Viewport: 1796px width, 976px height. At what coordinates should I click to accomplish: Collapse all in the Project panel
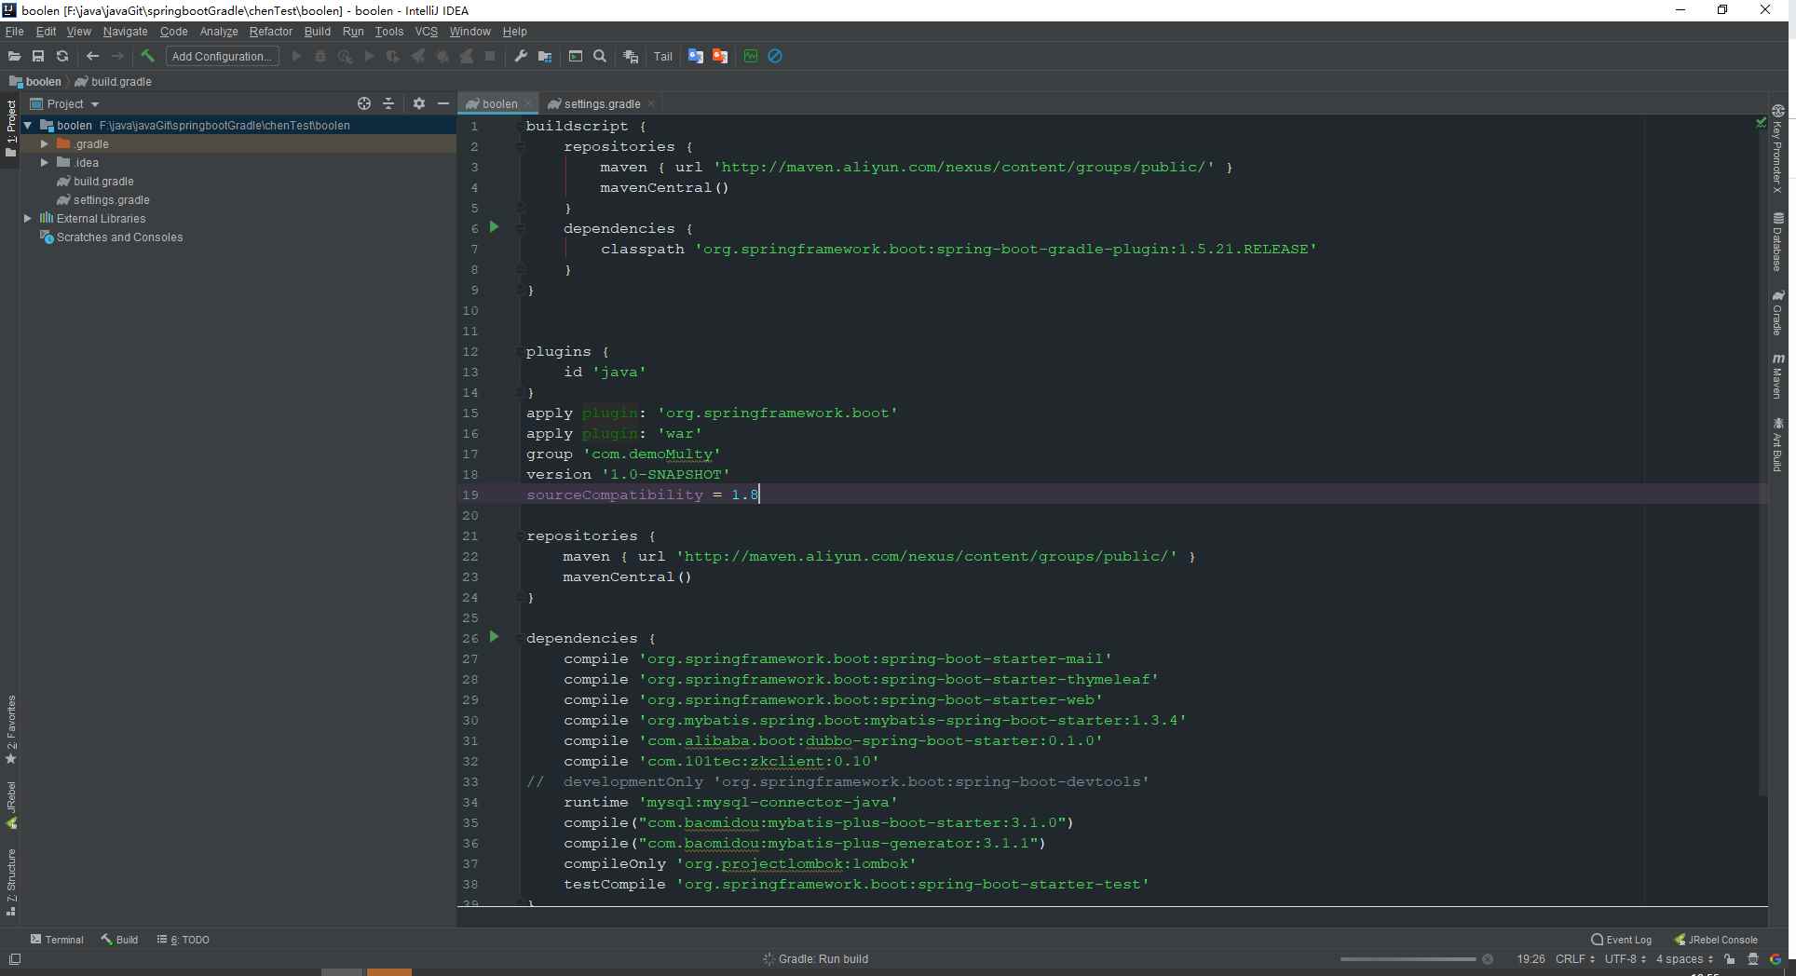(388, 103)
